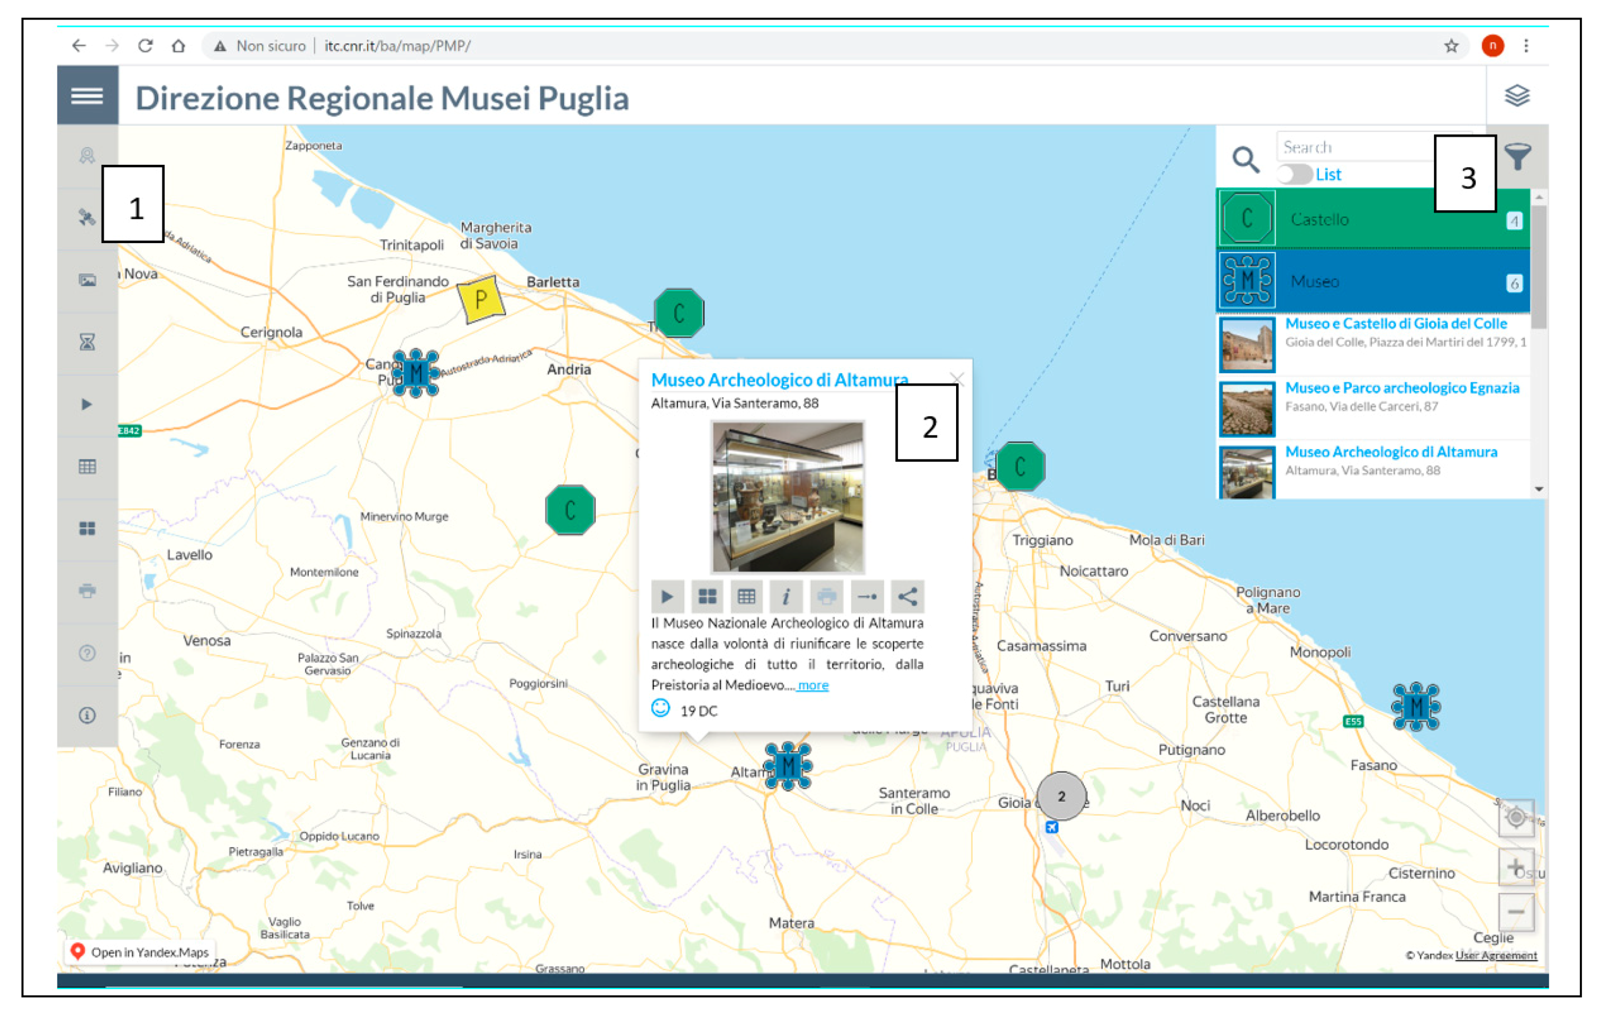
Task: Close the Museo Archeologico di Altamura popup
Action: click(x=957, y=379)
